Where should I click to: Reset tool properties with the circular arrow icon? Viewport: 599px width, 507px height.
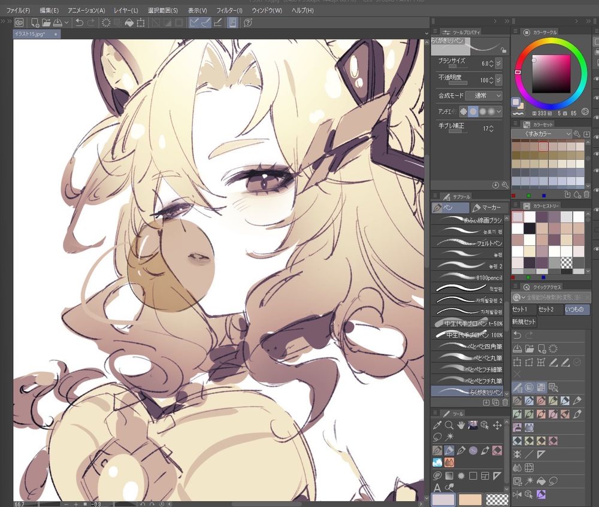495,185
